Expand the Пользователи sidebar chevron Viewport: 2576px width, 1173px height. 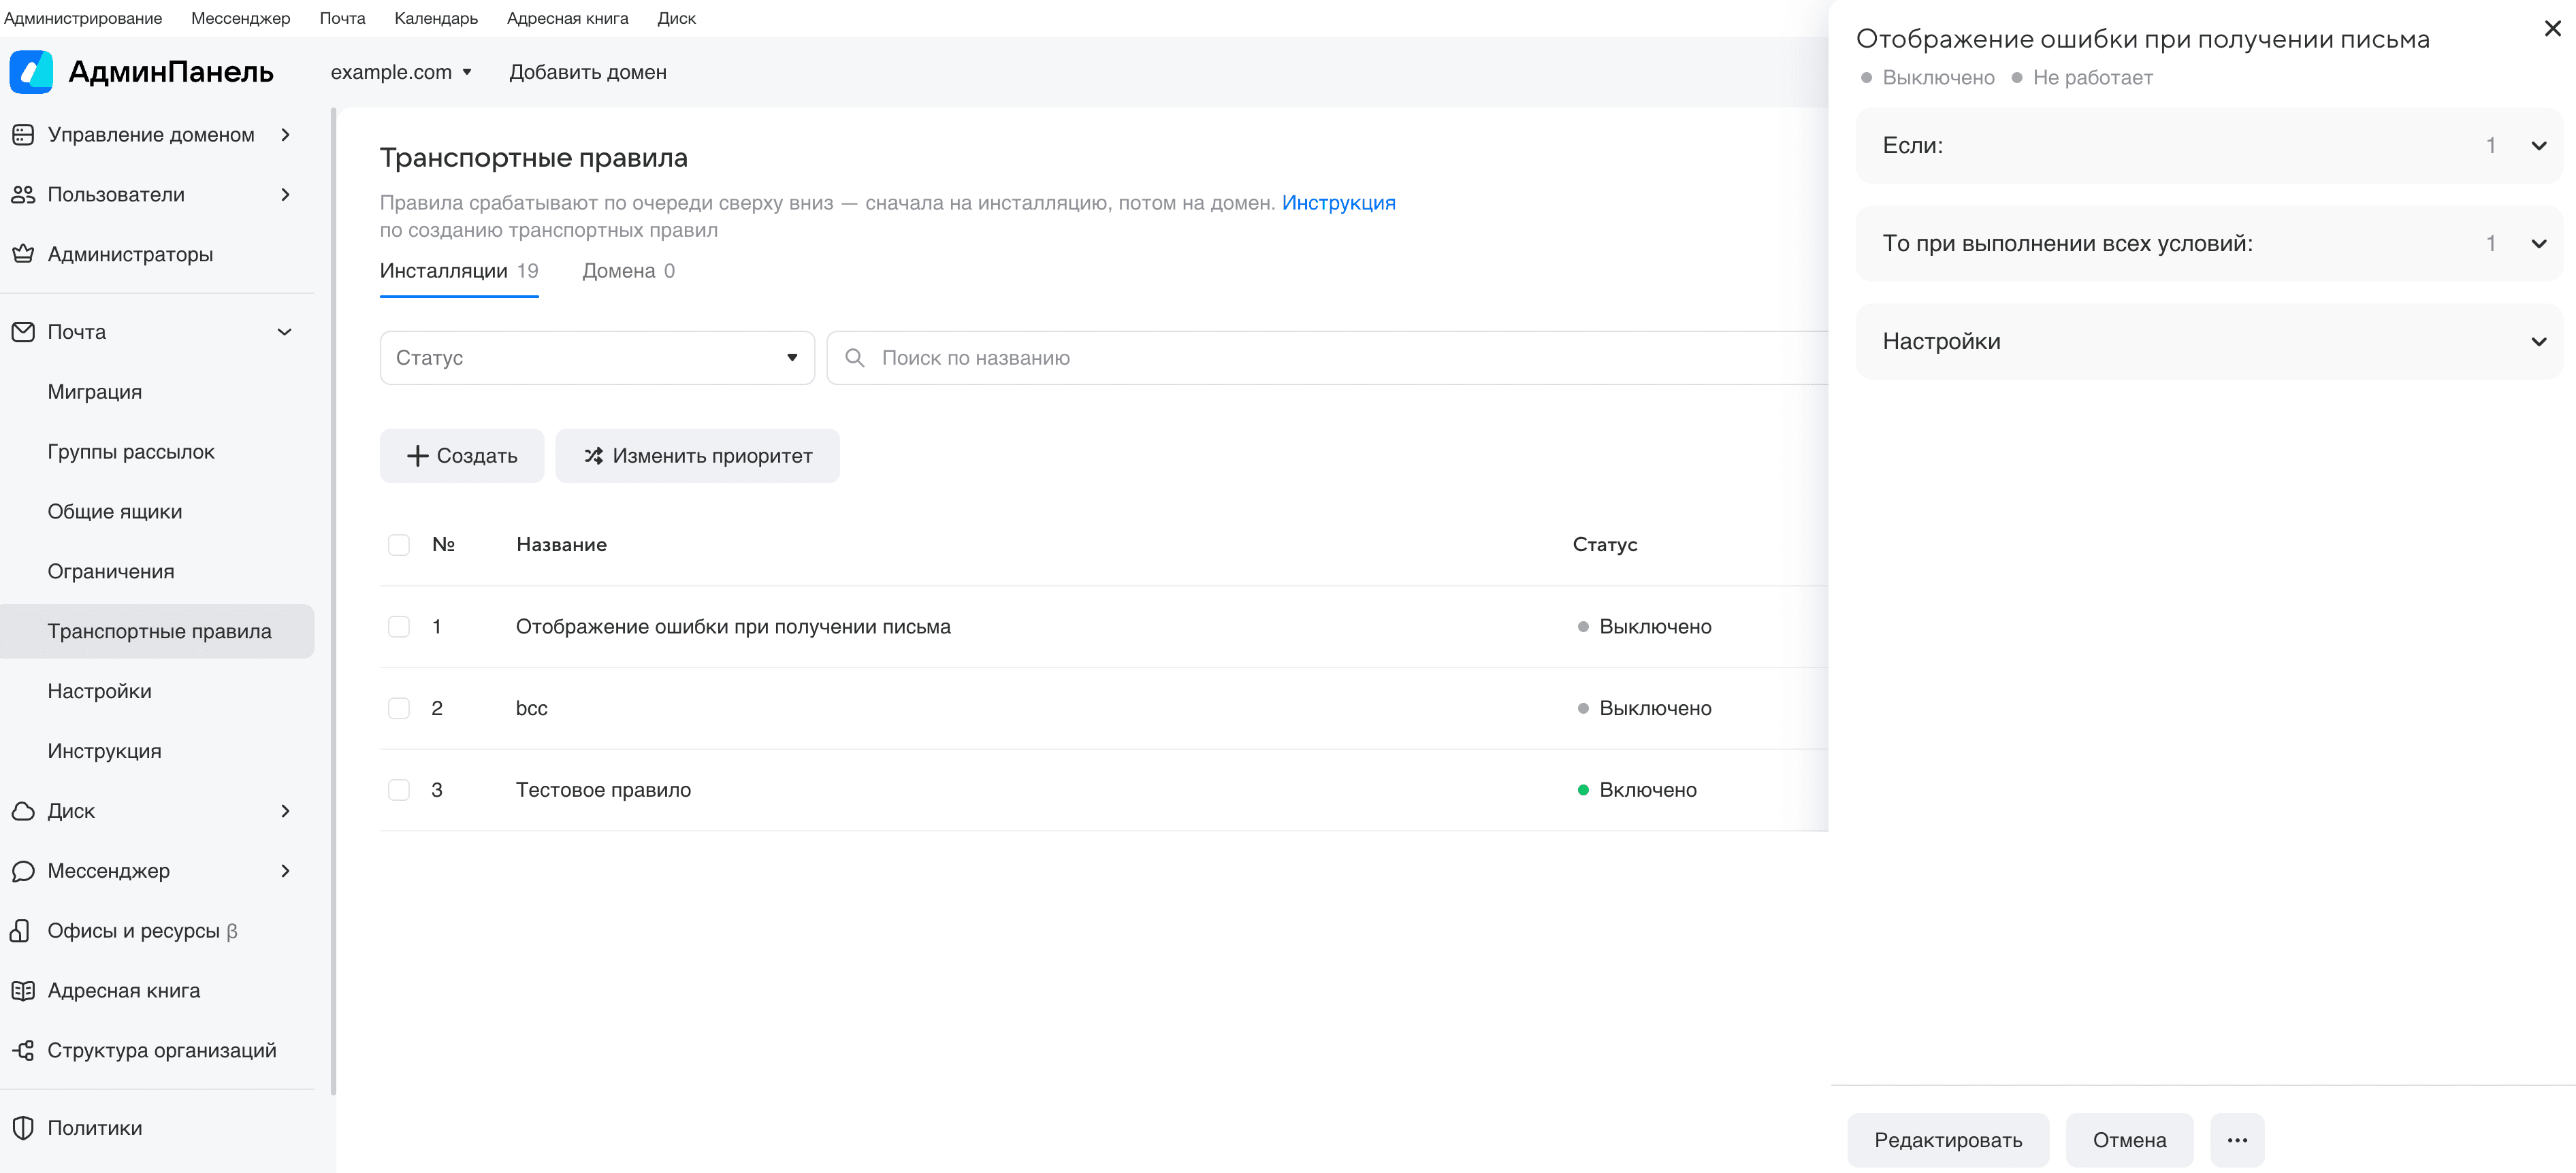coord(285,195)
